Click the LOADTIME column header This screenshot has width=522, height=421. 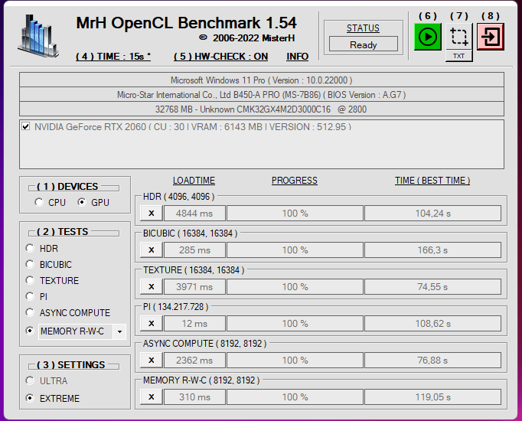(194, 181)
